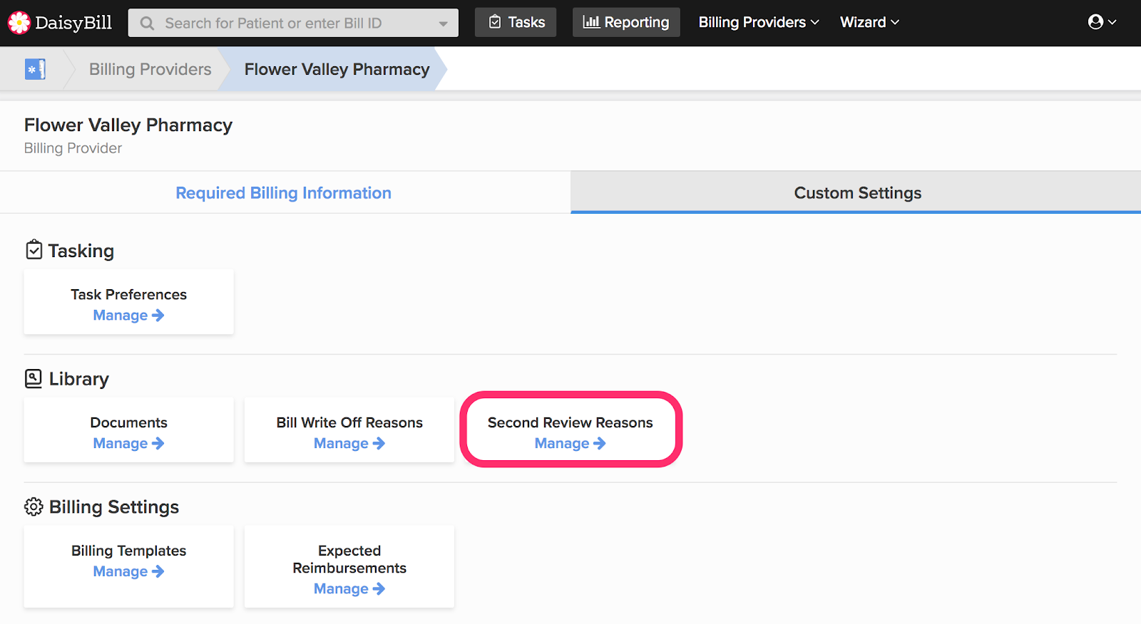Manage Expected Reimbursements

point(349,589)
